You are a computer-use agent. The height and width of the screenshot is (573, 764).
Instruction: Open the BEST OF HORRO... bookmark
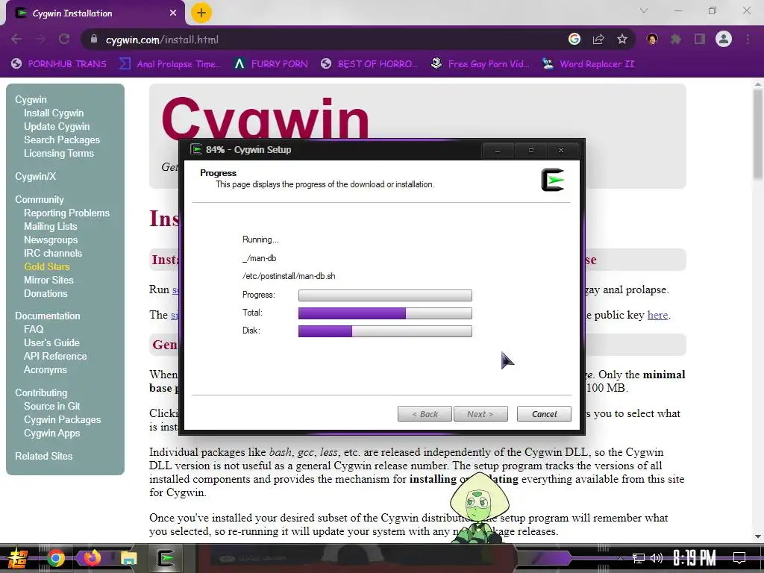click(x=369, y=64)
